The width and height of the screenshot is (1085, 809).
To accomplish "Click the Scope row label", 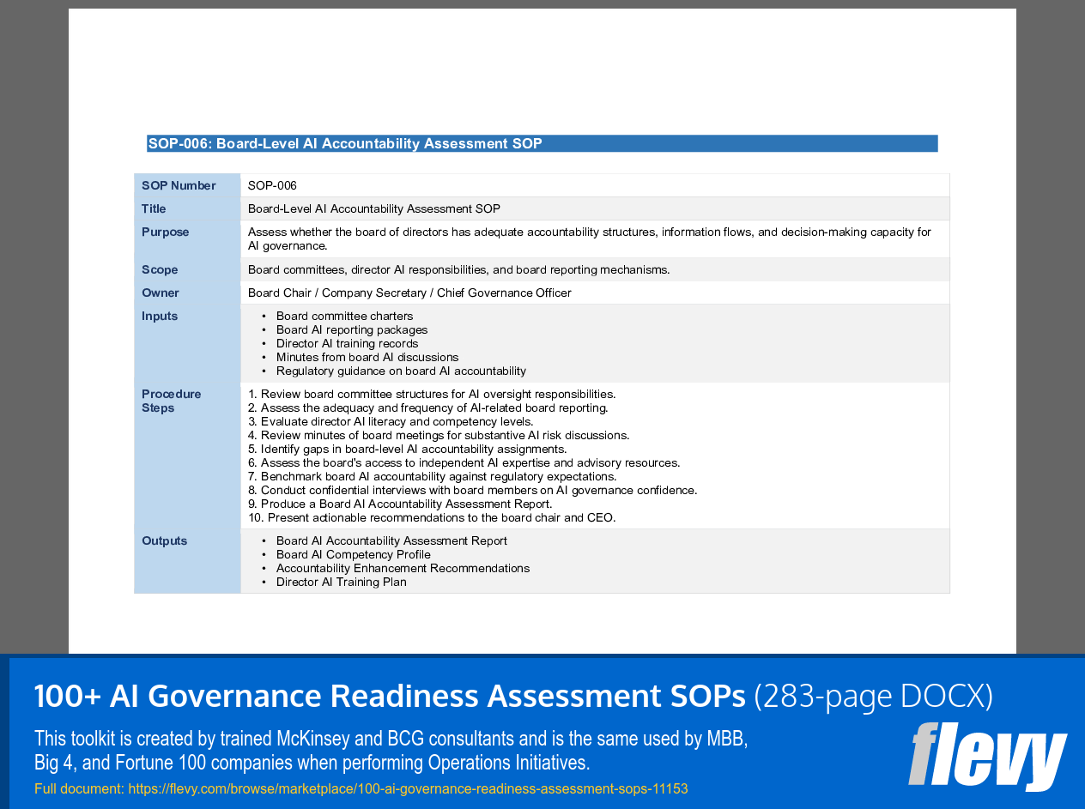I will 160,269.
